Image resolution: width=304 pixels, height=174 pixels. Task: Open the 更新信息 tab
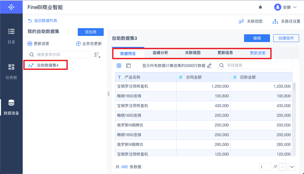225,53
